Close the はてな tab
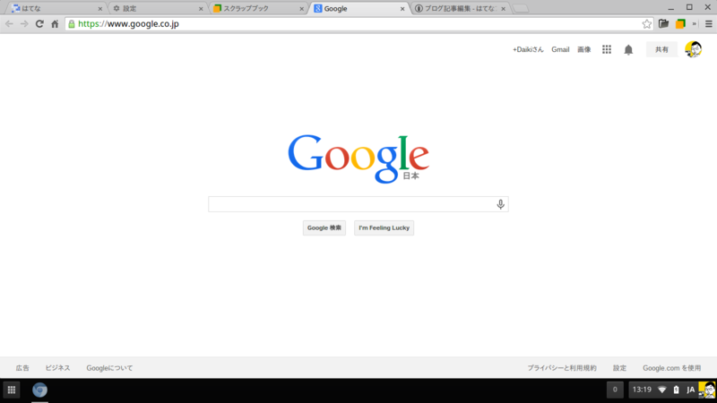This screenshot has height=403, width=717. tap(100, 9)
